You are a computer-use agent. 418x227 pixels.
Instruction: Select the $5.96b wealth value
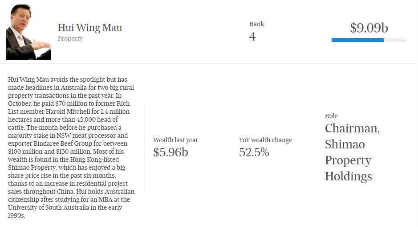pos(170,152)
